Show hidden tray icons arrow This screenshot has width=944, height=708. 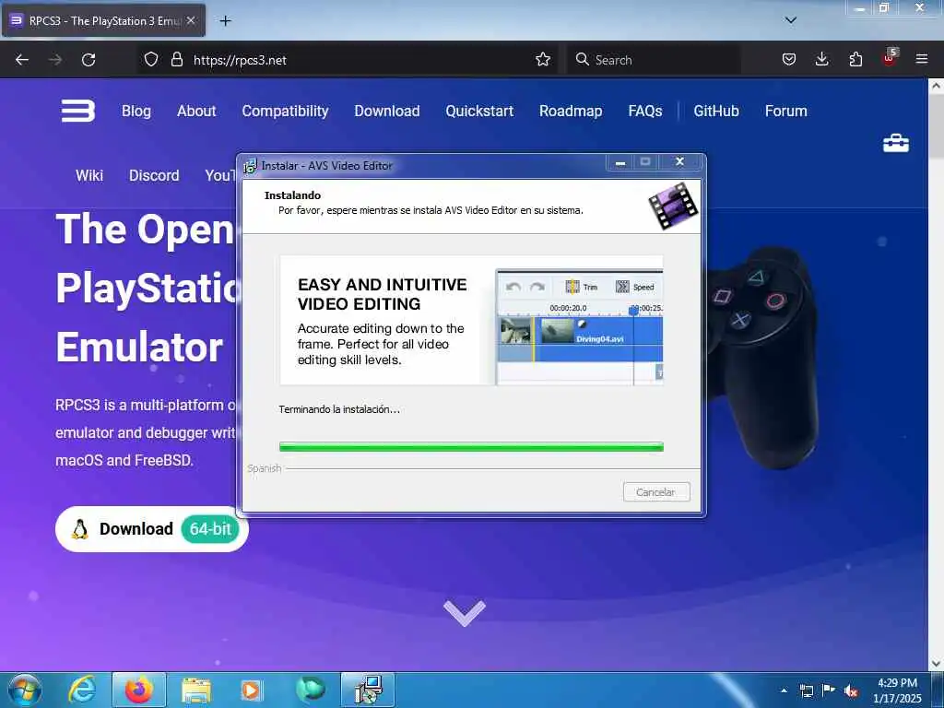(x=784, y=690)
